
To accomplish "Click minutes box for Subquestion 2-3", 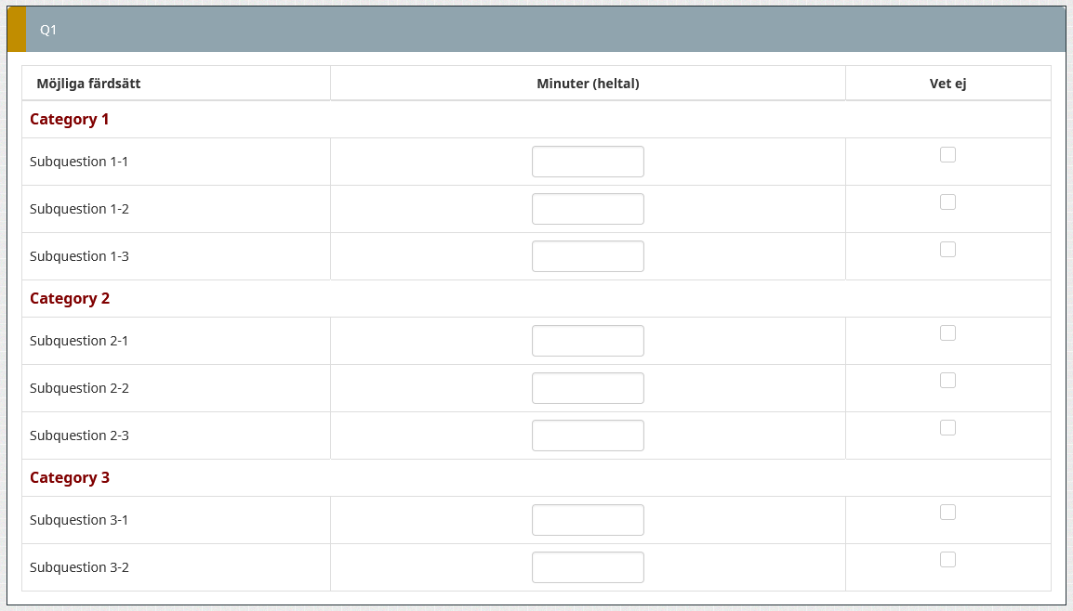I will (x=588, y=435).
